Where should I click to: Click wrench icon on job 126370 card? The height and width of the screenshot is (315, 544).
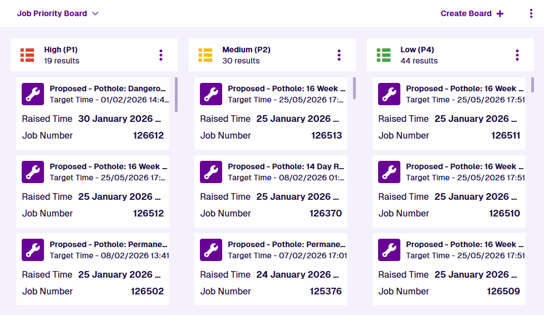coord(211,172)
